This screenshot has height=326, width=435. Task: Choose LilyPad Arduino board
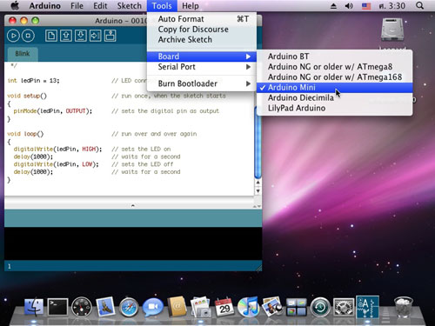pyautogui.click(x=334, y=108)
